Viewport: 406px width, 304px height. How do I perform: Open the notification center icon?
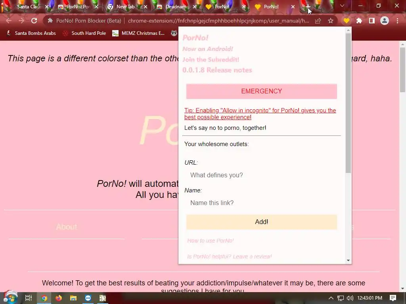[x=393, y=298]
